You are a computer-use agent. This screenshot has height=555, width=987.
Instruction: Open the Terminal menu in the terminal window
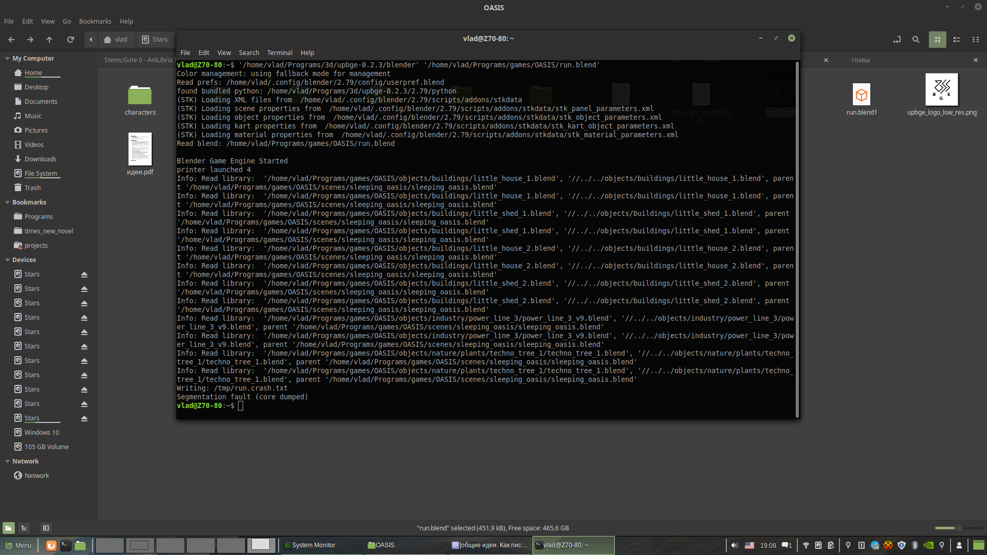click(x=279, y=52)
